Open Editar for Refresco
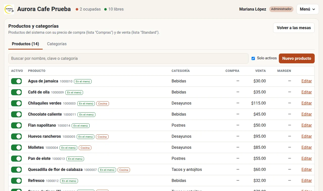 [x=307, y=181]
